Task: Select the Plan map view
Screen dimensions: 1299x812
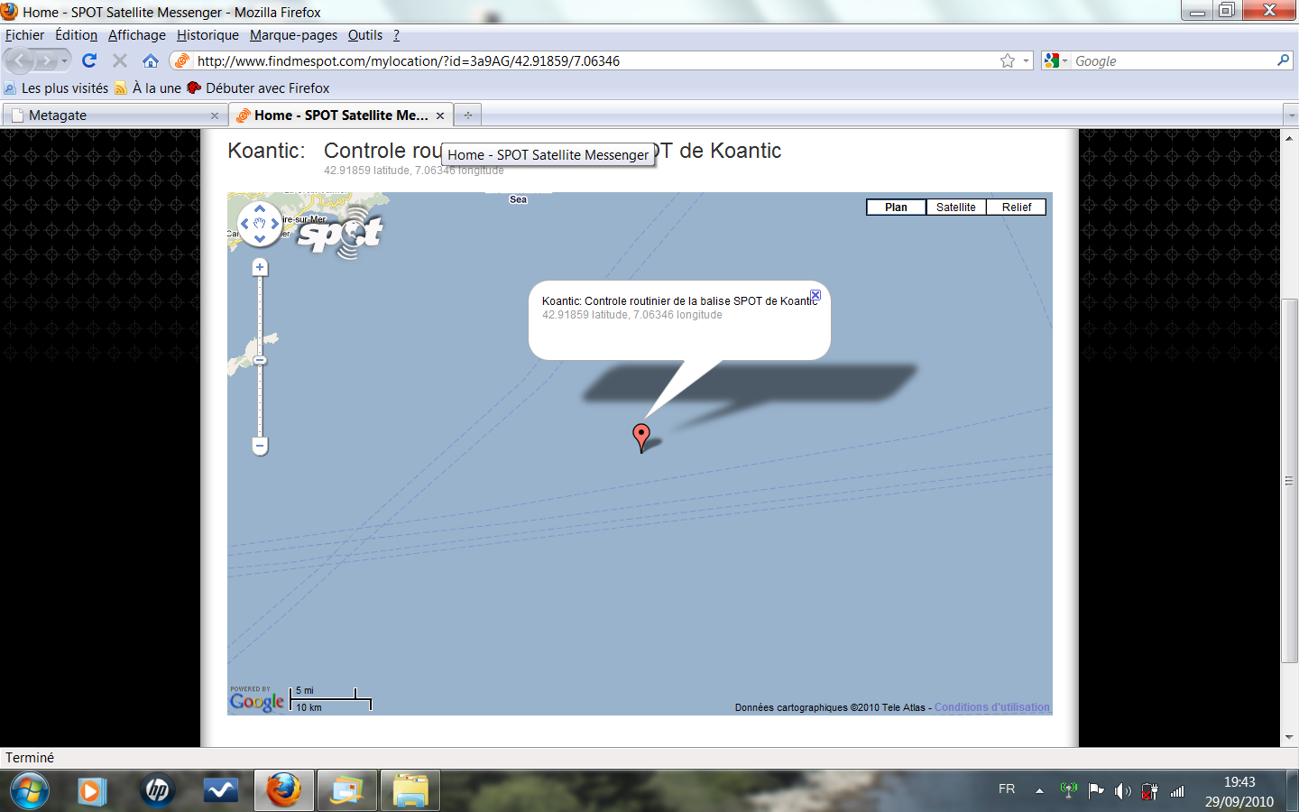Action: (896, 208)
